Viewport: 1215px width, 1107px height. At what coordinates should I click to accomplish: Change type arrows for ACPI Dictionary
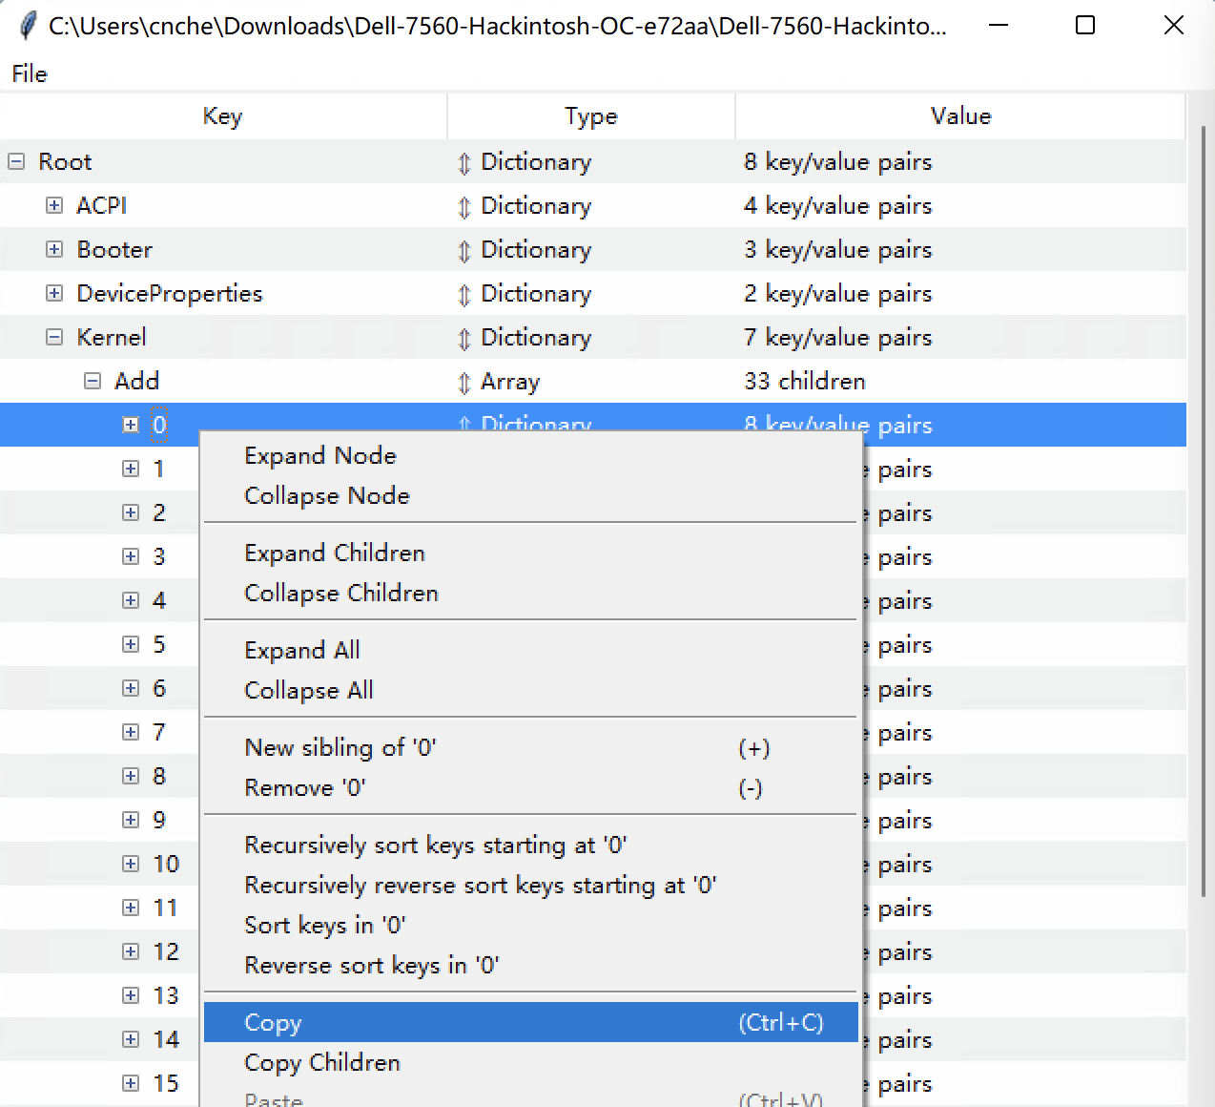coord(464,207)
